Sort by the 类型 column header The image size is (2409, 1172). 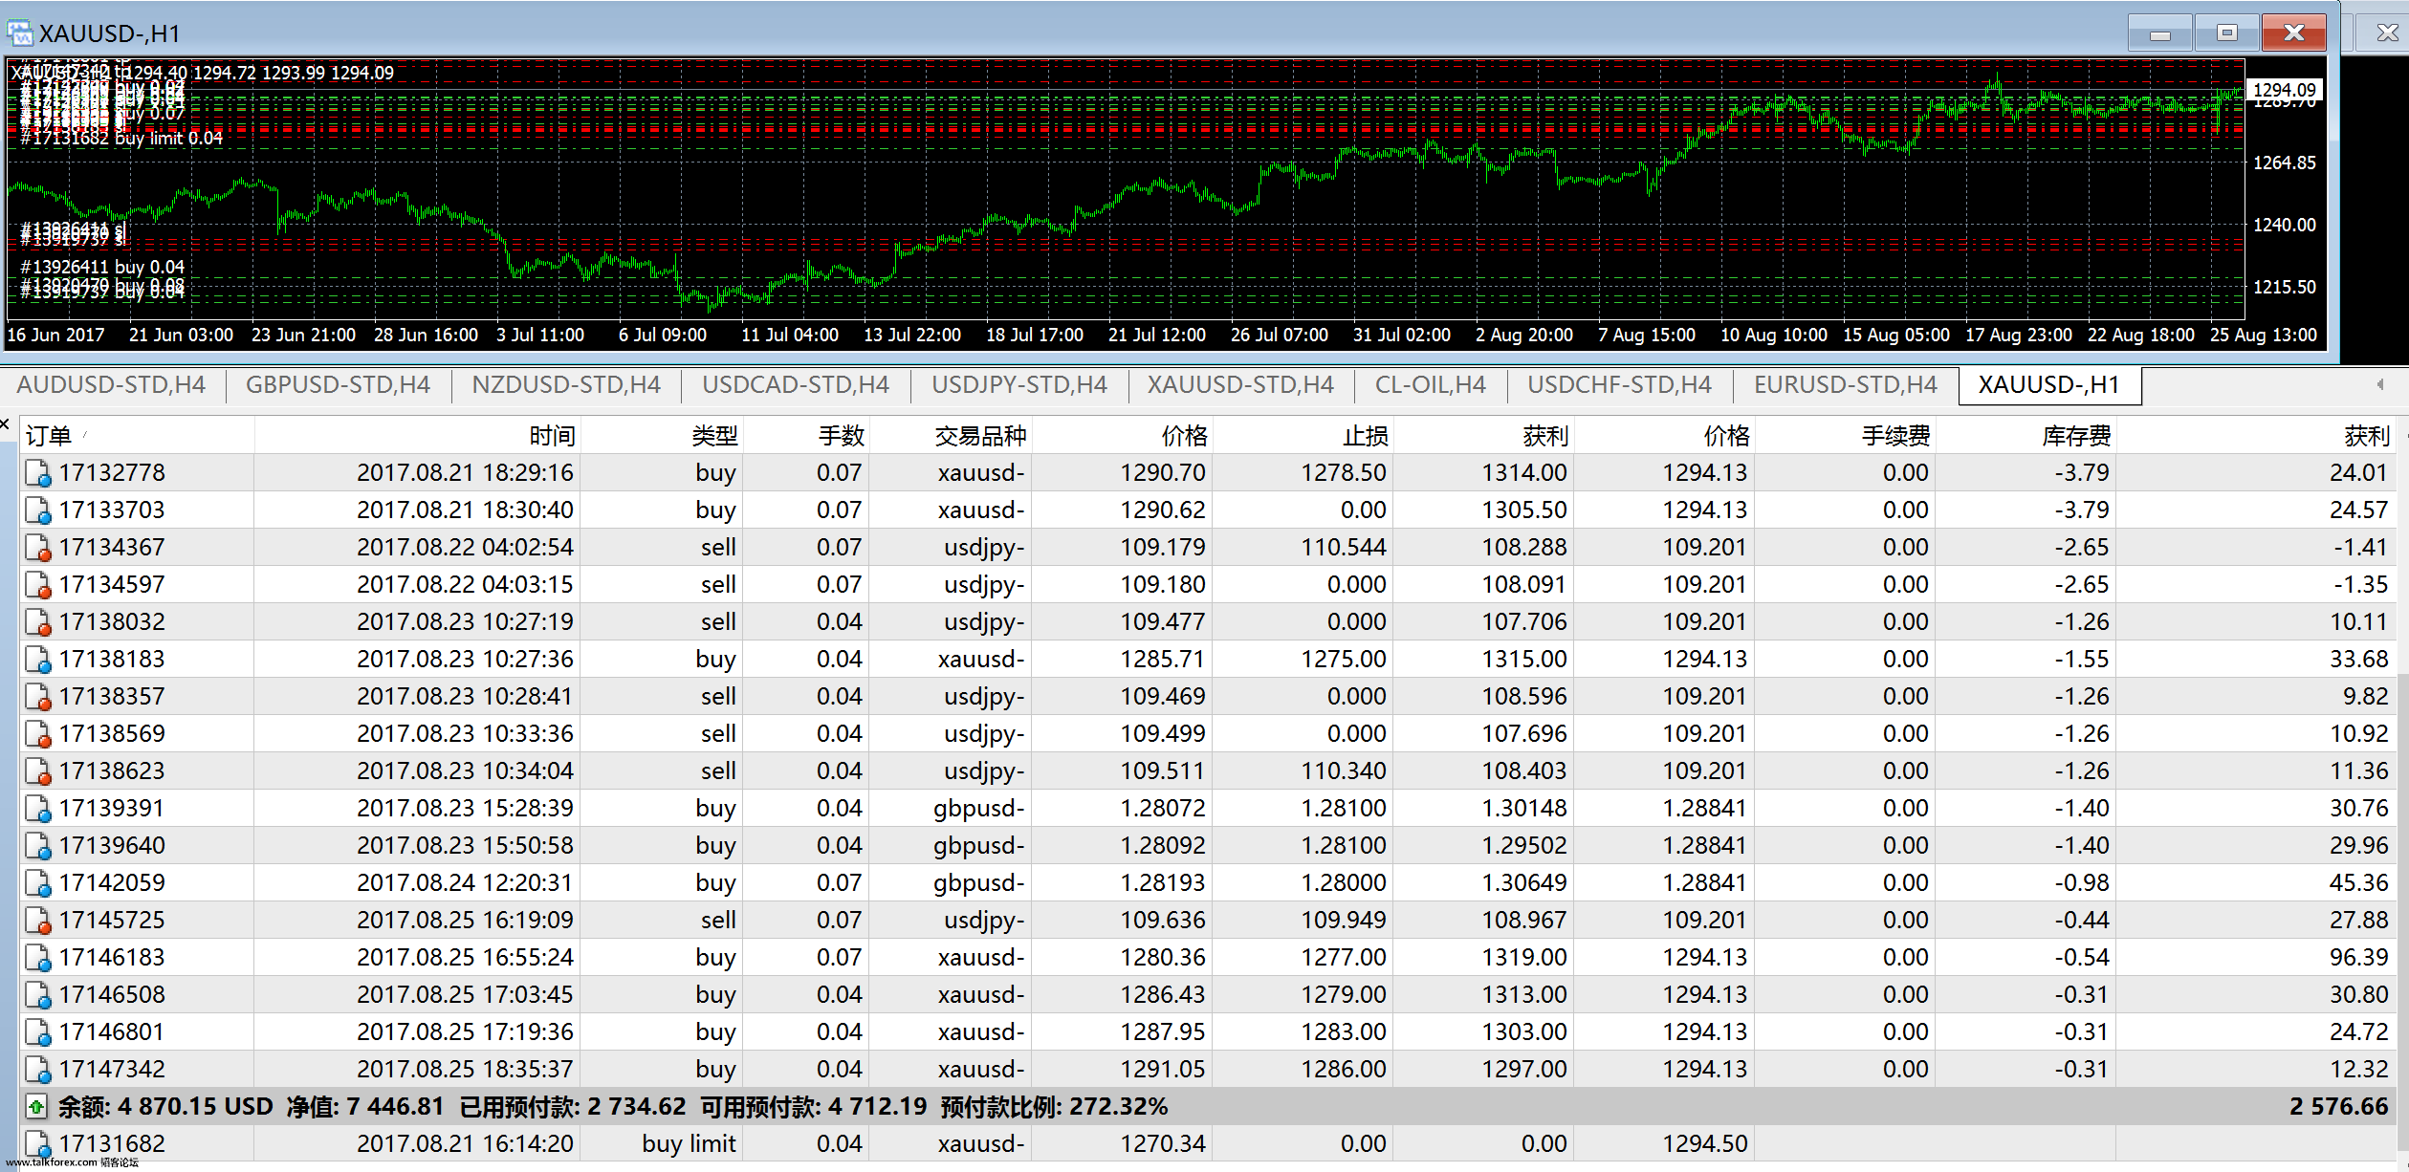661,436
